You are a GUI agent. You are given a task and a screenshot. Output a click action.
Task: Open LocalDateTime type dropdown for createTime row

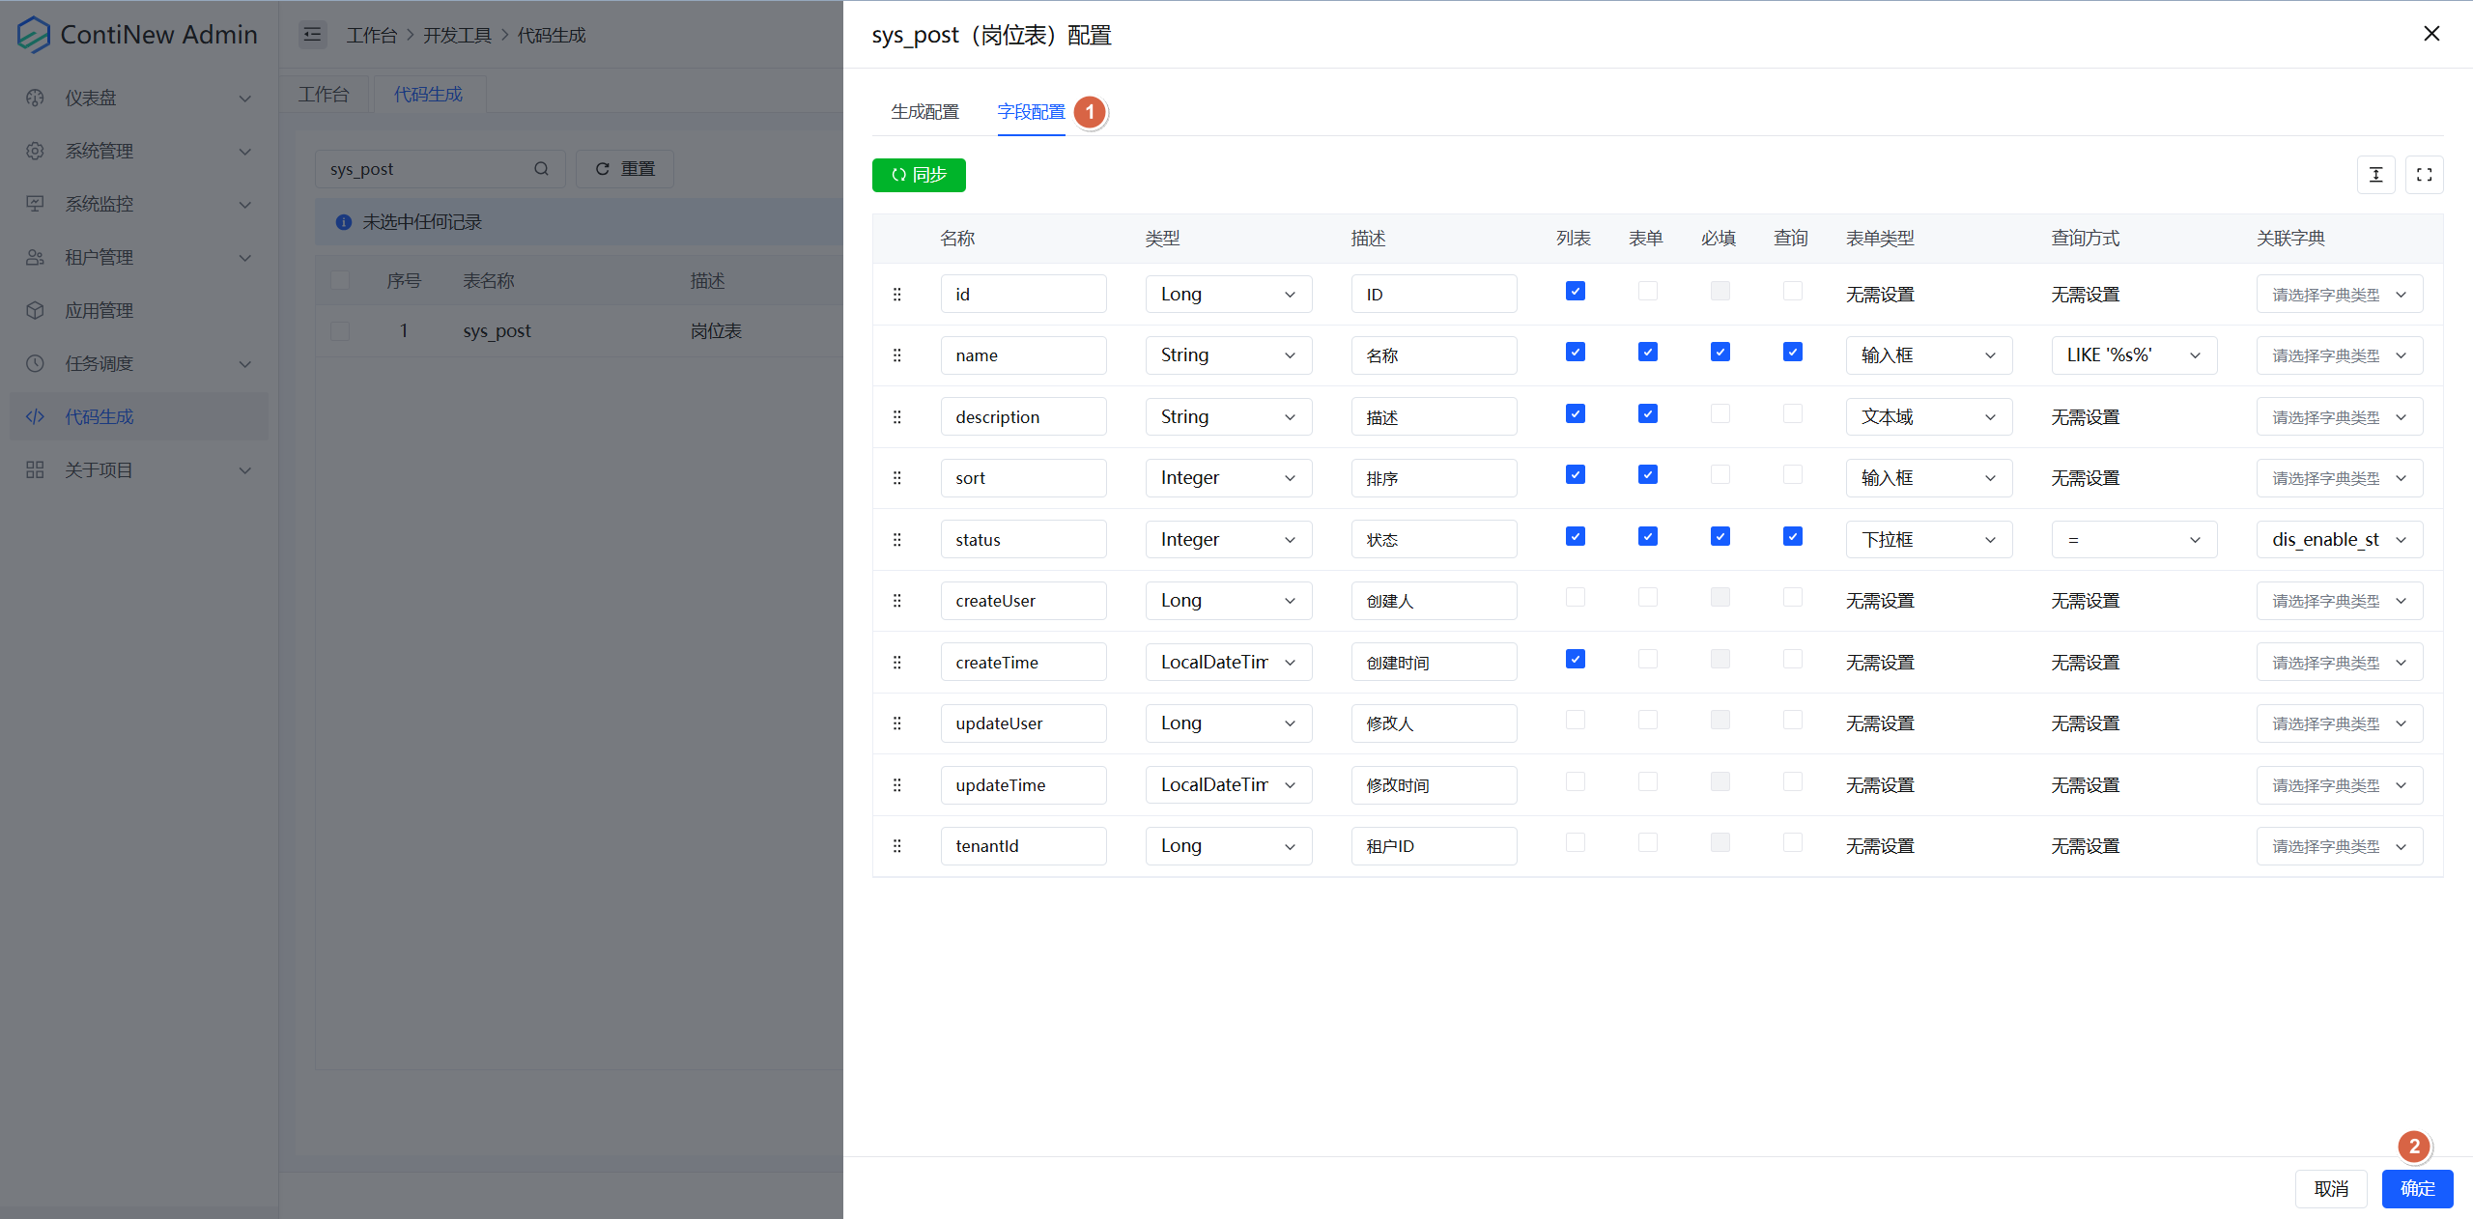point(1229,663)
